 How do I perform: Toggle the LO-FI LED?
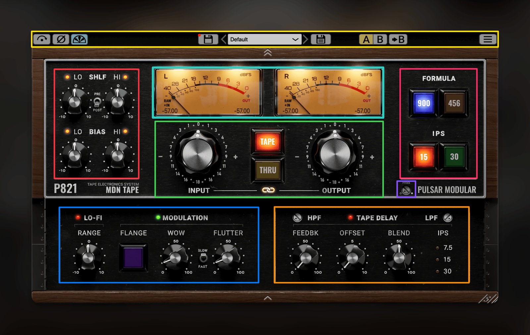coord(78,217)
